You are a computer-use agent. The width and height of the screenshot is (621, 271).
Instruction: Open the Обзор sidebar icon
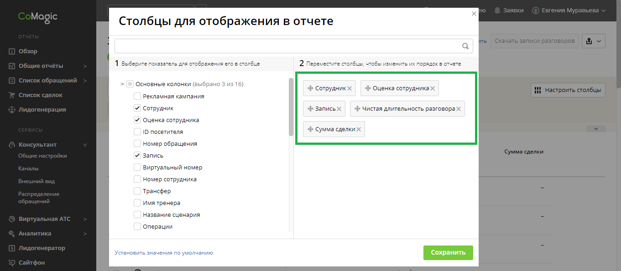pyautogui.click(x=12, y=51)
